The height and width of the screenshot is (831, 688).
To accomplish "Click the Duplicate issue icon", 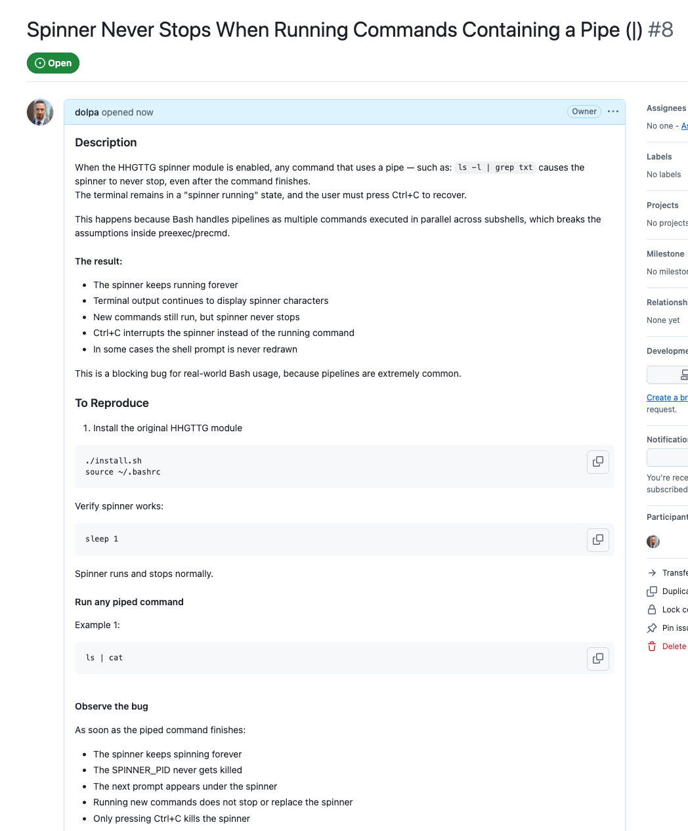I will [652, 591].
